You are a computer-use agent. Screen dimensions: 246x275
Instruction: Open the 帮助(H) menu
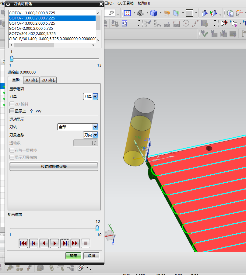tap(144, 3)
